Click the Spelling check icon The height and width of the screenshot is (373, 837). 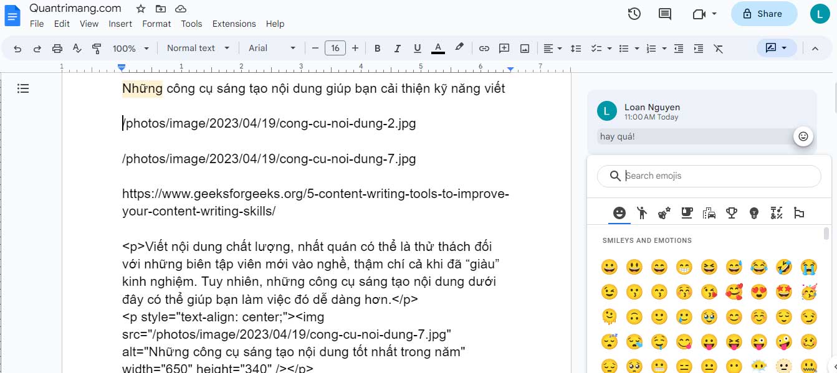(x=77, y=48)
